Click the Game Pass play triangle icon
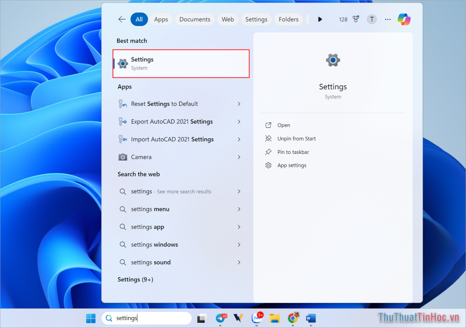The width and height of the screenshot is (466, 328). click(x=320, y=19)
